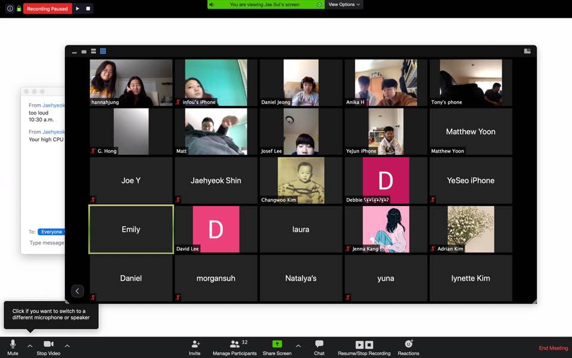Select Tony's phone video tile
The width and height of the screenshot is (572, 358).
point(471,83)
